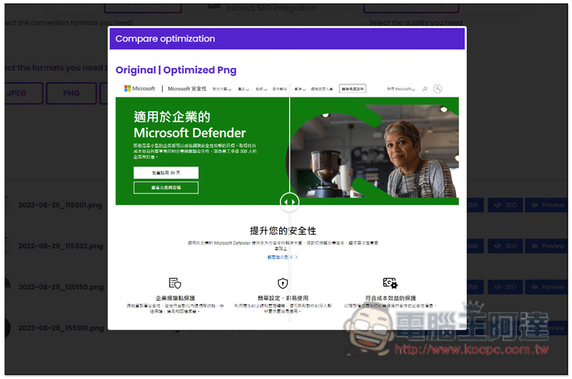Image resolution: width=572 pixels, height=379 pixels.
Task: Click the cost-effective protection gear icon
Action: tap(390, 283)
